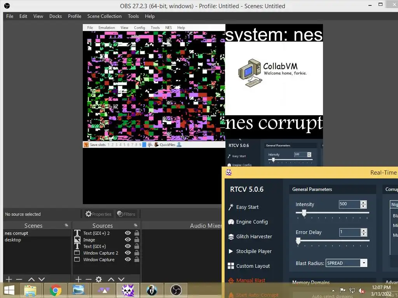398x298 pixels.
Task: Increase Intensity with up arrow
Action: pos(363,203)
